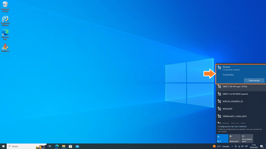Click the Buscar search box

pyautogui.click(x=26, y=146)
